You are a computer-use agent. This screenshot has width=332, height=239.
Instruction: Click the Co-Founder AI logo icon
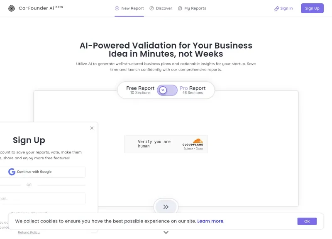click(11, 8)
